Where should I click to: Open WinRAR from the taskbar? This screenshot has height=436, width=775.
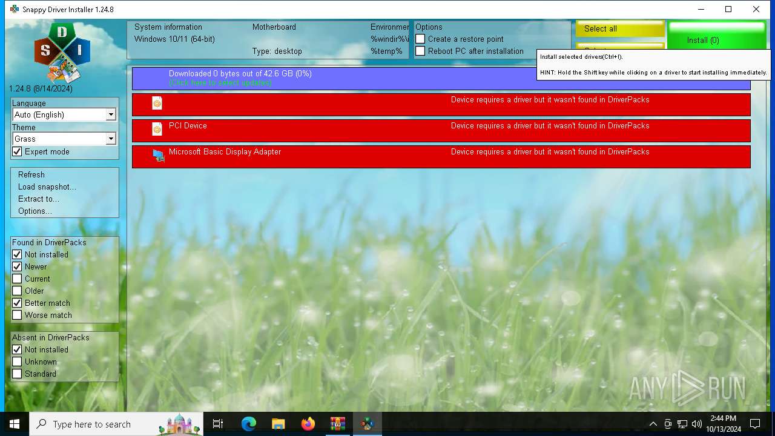point(337,424)
